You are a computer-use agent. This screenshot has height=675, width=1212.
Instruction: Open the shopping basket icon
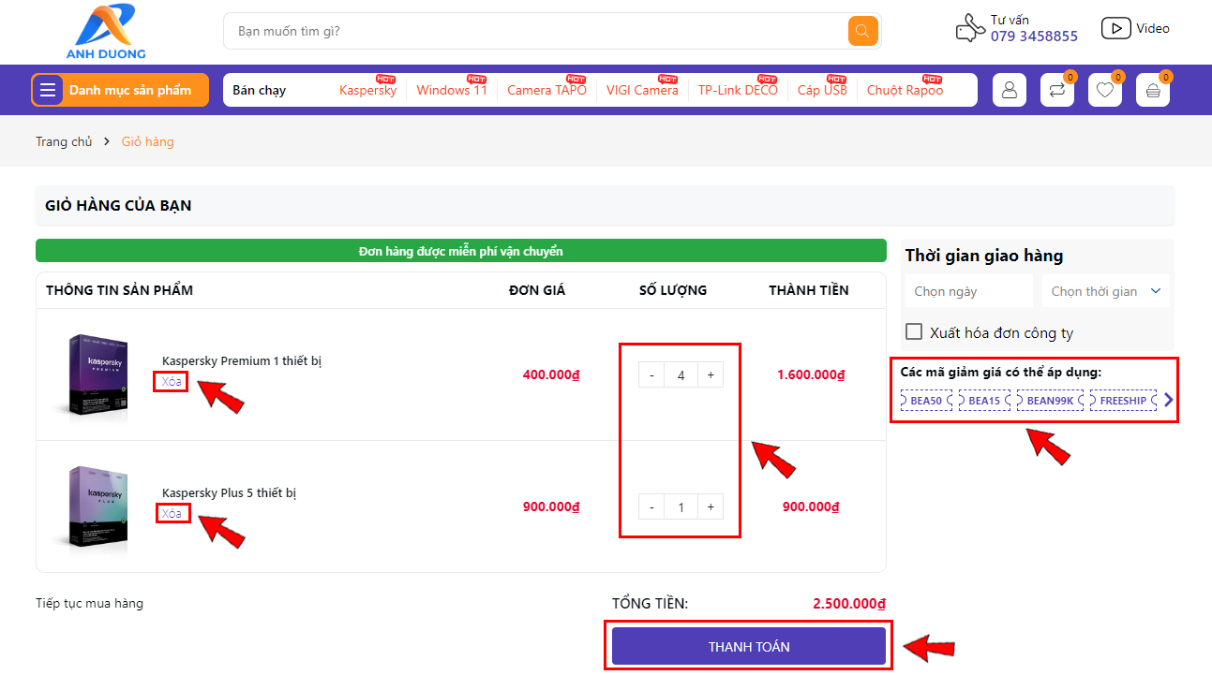pos(1153,90)
